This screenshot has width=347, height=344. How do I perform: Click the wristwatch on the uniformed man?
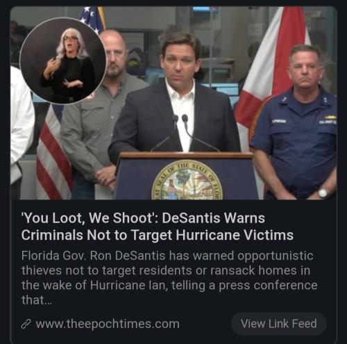click(x=323, y=193)
